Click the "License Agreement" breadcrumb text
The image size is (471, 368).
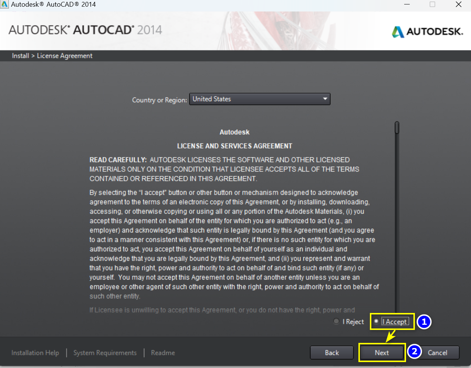pyautogui.click(x=65, y=56)
